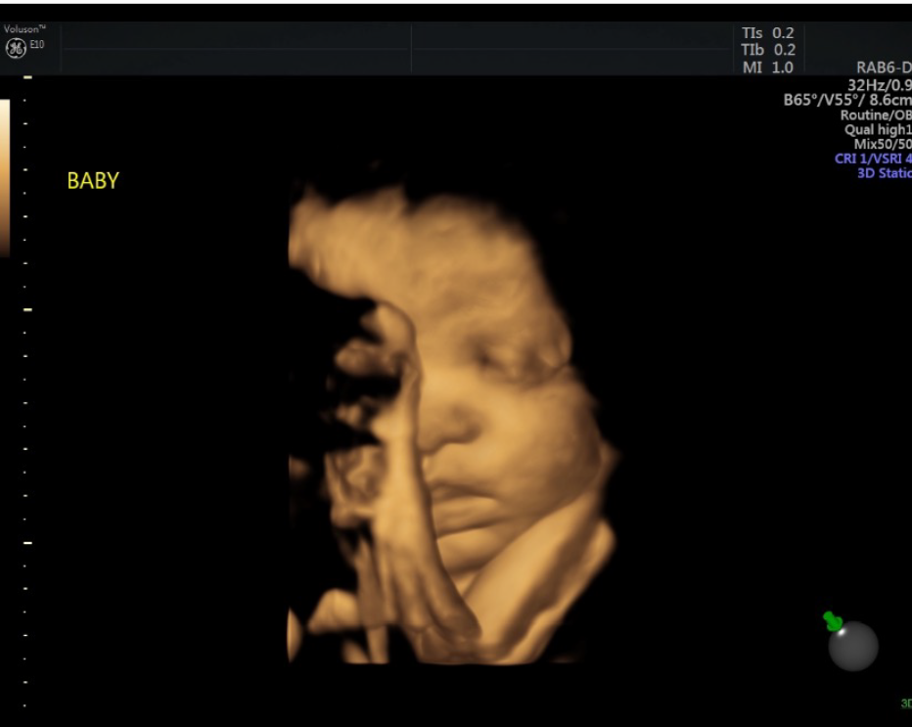The height and width of the screenshot is (727, 912).
Task: Click the GE logo in header
Action: click(x=16, y=48)
